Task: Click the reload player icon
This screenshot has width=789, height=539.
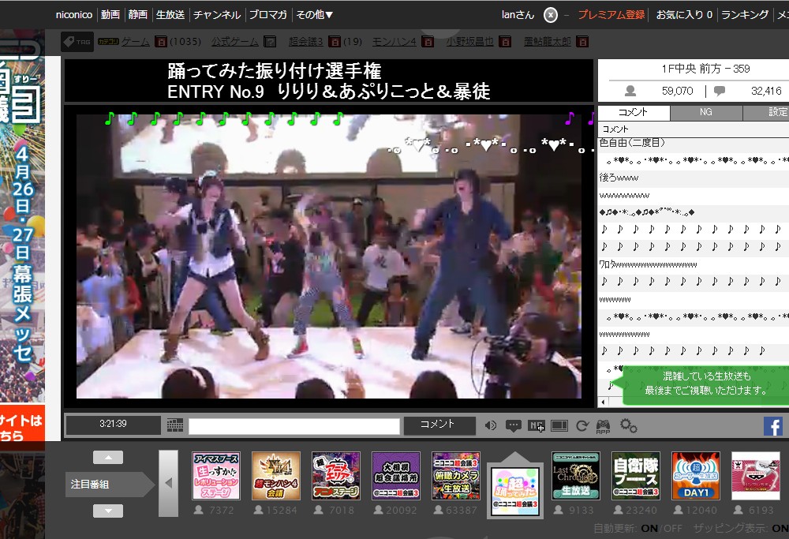Action: pyautogui.click(x=582, y=426)
